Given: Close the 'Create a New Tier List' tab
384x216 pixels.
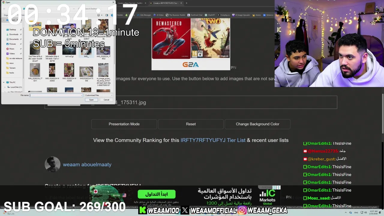Looking at the screenshot, I should [x=145, y=3].
